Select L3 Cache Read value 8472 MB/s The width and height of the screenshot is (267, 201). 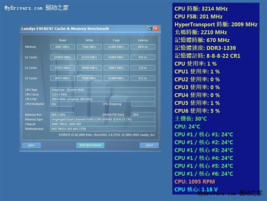tap(63, 78)
